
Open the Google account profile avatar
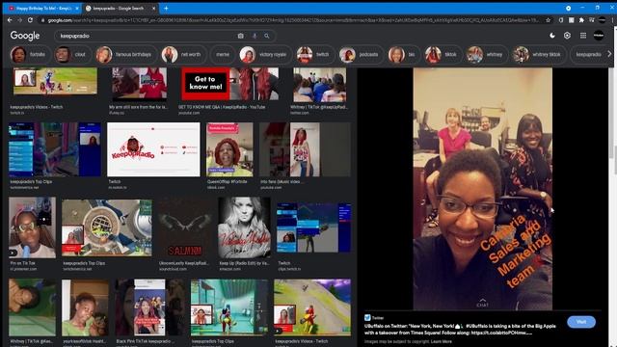coord(599,36)
